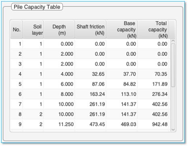Click the Shaft friction (kN) header
This screenshot has height=146, width=188.
90,30
